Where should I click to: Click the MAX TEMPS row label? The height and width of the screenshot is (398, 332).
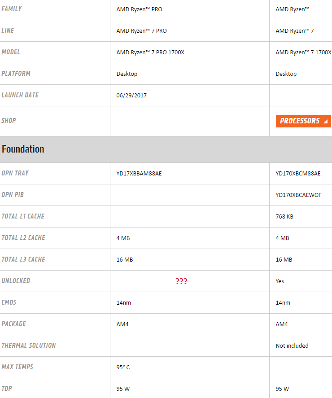[x=17, y=367]
